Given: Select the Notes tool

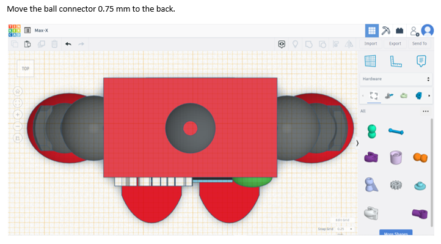Looking at the screenshot, I should 421,61.
